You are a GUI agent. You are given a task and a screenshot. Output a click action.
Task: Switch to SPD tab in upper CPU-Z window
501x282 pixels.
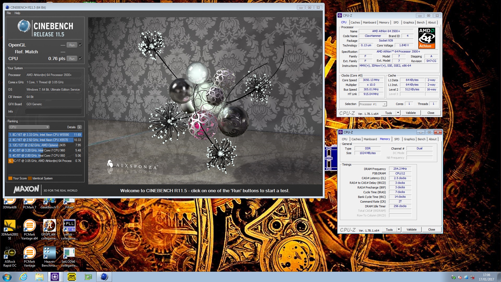(x=396, y=22)
